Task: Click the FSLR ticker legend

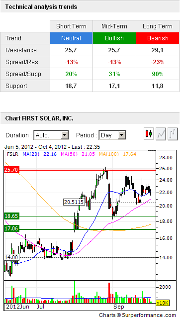Action: 12,154
